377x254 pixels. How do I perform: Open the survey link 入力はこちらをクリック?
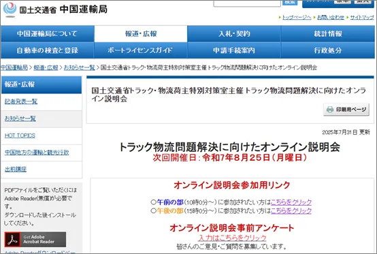(x=233, y=238)
